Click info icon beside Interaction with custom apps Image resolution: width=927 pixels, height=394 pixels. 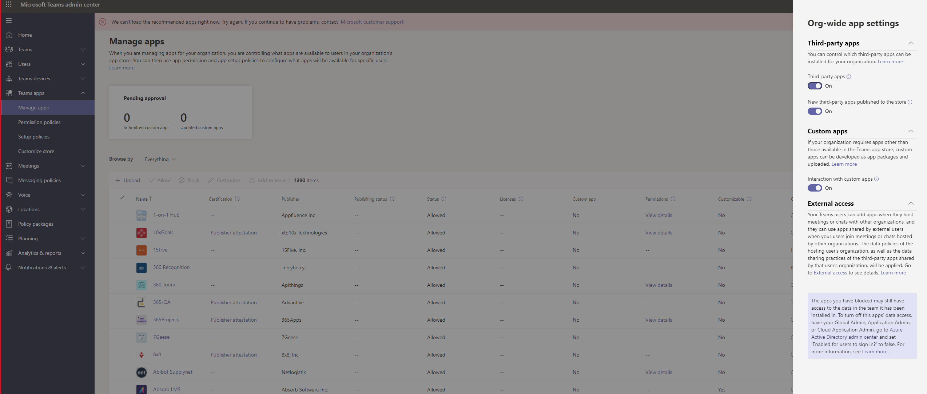[876, 179]
